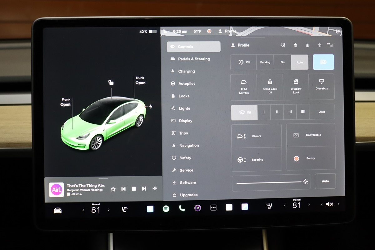375x250 pixels.
Task: Set headlights to Parking
Action: click(265, 62)
